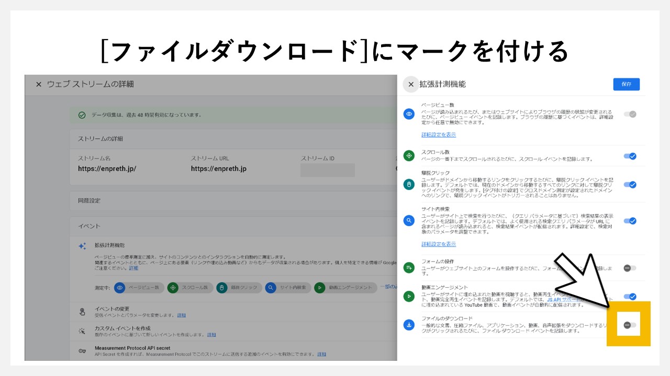Image resolution: width=670 pixels, height=376 pixels.
Task: Save settings with the 保存 button
Action: pos(626,84)
